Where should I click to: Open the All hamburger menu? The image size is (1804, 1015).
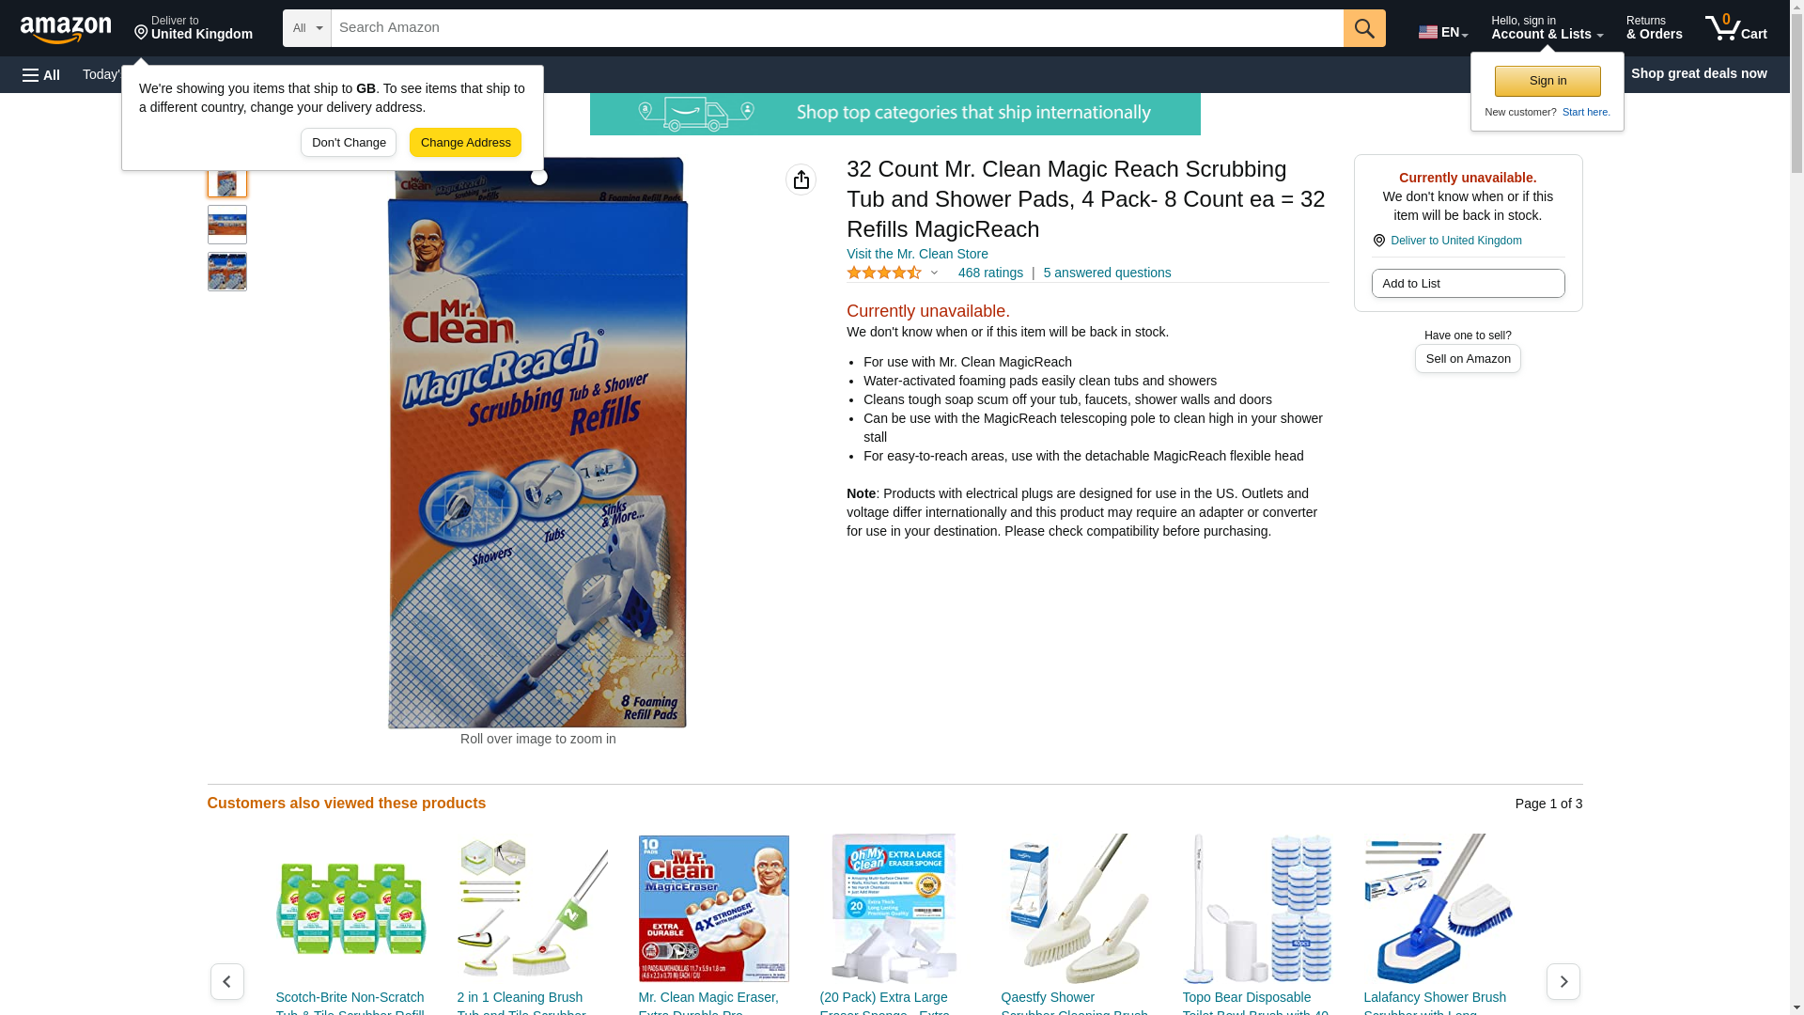pyautogui.click(x=41, y=74)
